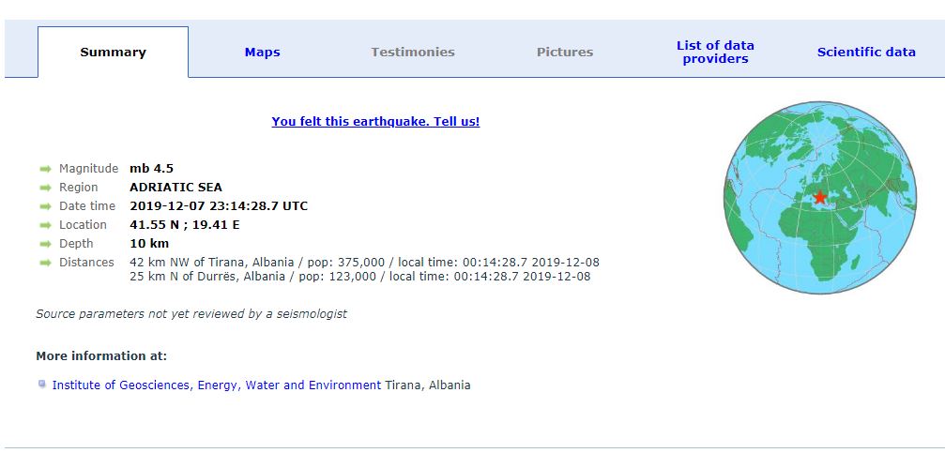Screen dimensions: 945x453
Task: Click the ADRIATIC SEA region text
Action: pos(175,188)
